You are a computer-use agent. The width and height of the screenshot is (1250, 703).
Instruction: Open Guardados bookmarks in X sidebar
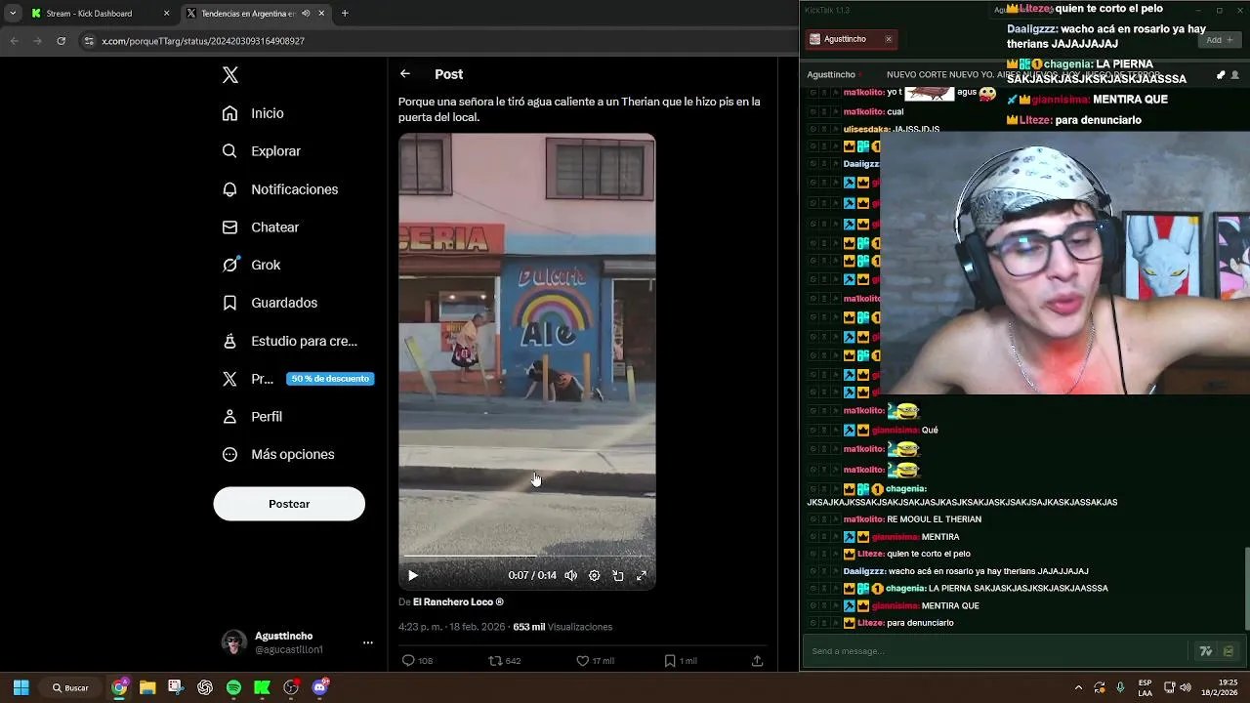[x=270, y=303]
